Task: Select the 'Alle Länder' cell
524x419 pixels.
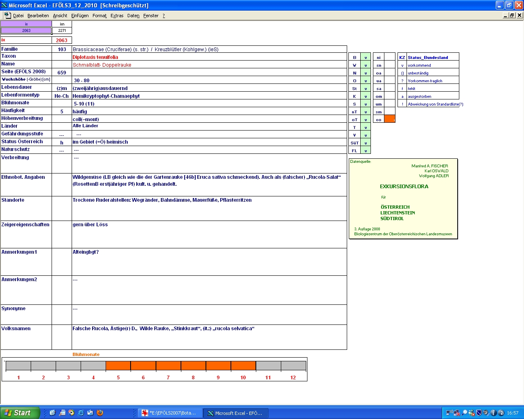Action: pos(209,126)
